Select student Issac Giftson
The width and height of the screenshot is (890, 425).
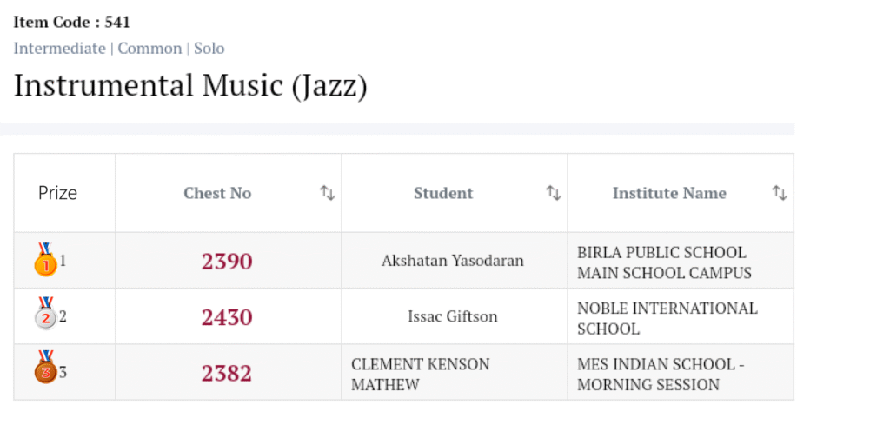pyautogui.click(x=453, y=316)
